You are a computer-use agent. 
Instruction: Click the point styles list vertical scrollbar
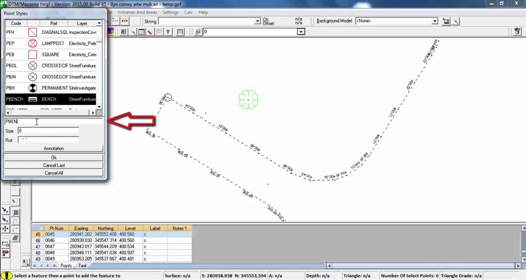[99, 65]
